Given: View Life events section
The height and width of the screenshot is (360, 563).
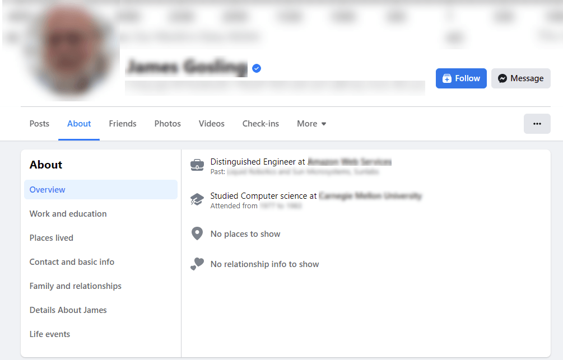Looking at the screenshot, I should [x=49, y=334].
